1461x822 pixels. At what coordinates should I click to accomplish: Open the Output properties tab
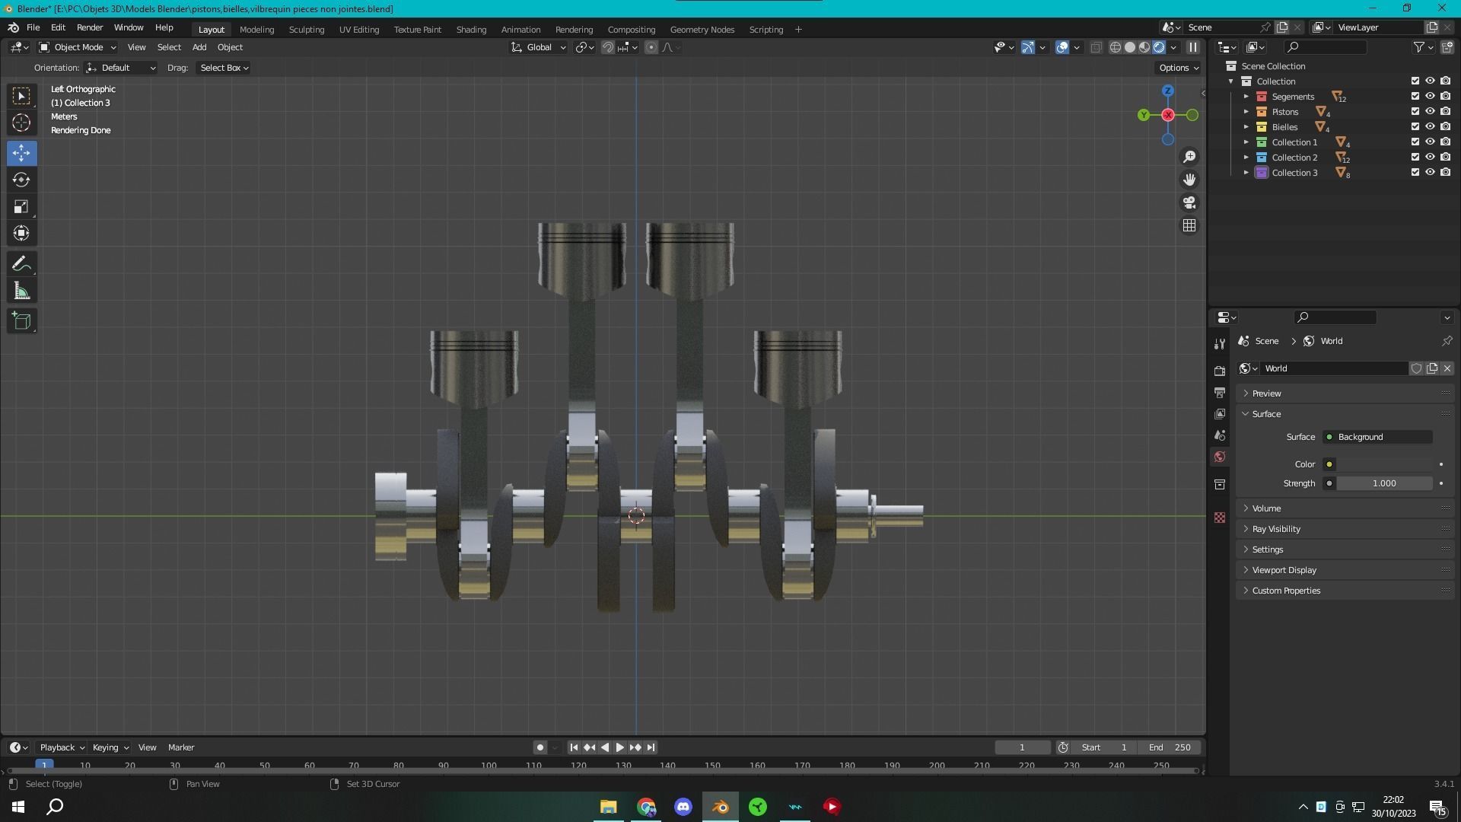click(x=1220, y=393)
